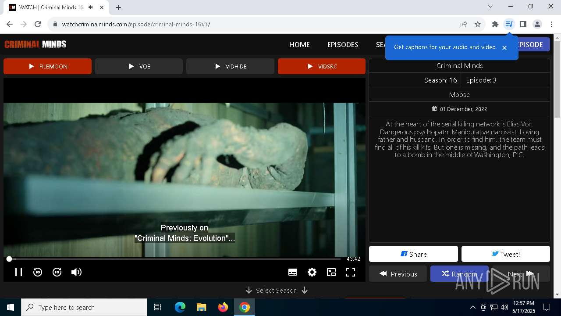Open network tray icon
This screenshot has height=316, width=561.
(494, 307)
